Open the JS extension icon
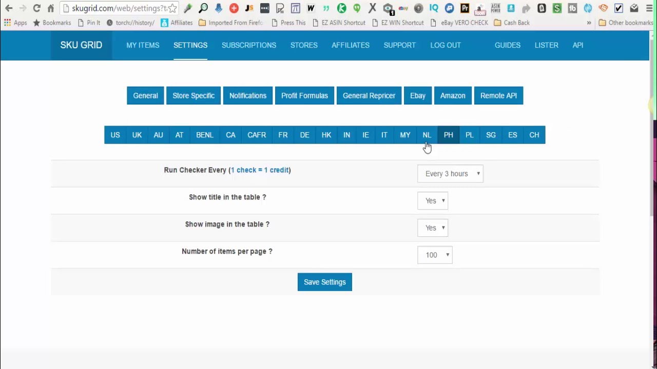The height and width of the screenshot is (369, 657). pyautogui.click(x=249, y=8)
